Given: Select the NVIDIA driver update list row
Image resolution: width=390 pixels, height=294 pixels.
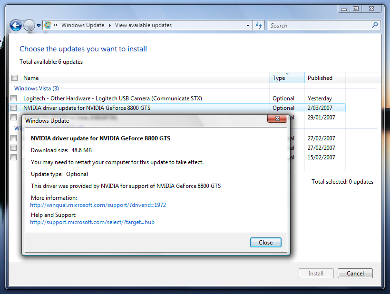Looking at the screenshot, I should (177, 108).
